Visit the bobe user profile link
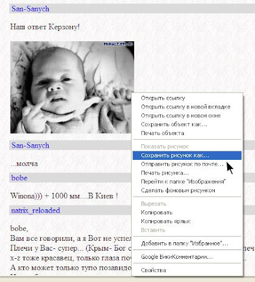The height and width of the screenshot is (282, 255). (x=19, y=178)
